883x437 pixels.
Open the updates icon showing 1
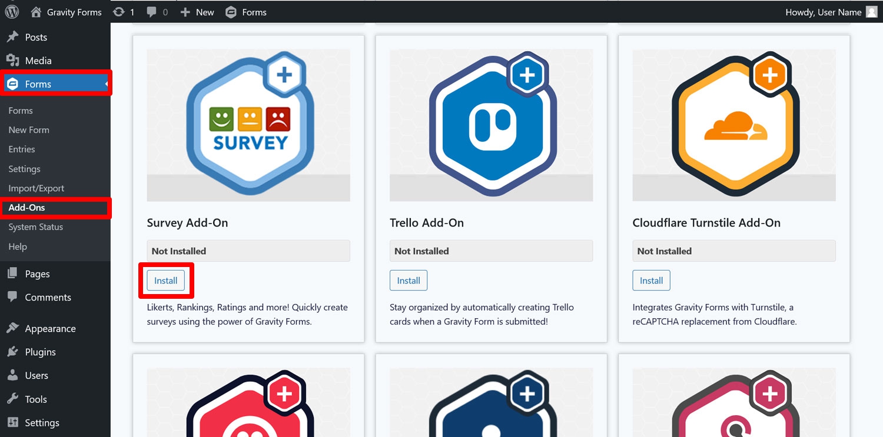(x=124, y=12)
